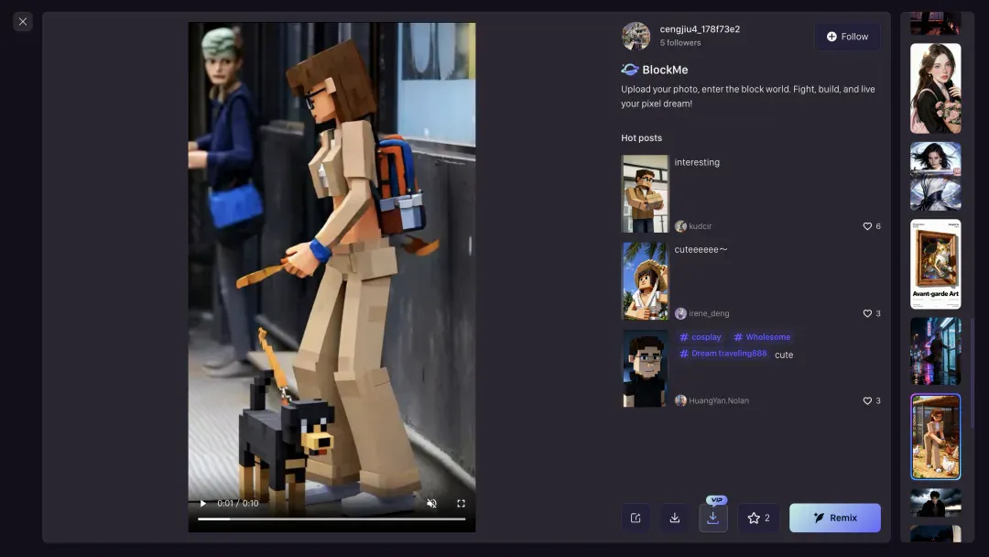Open the 'interesting' hot post thumbnail

(645, 193)
